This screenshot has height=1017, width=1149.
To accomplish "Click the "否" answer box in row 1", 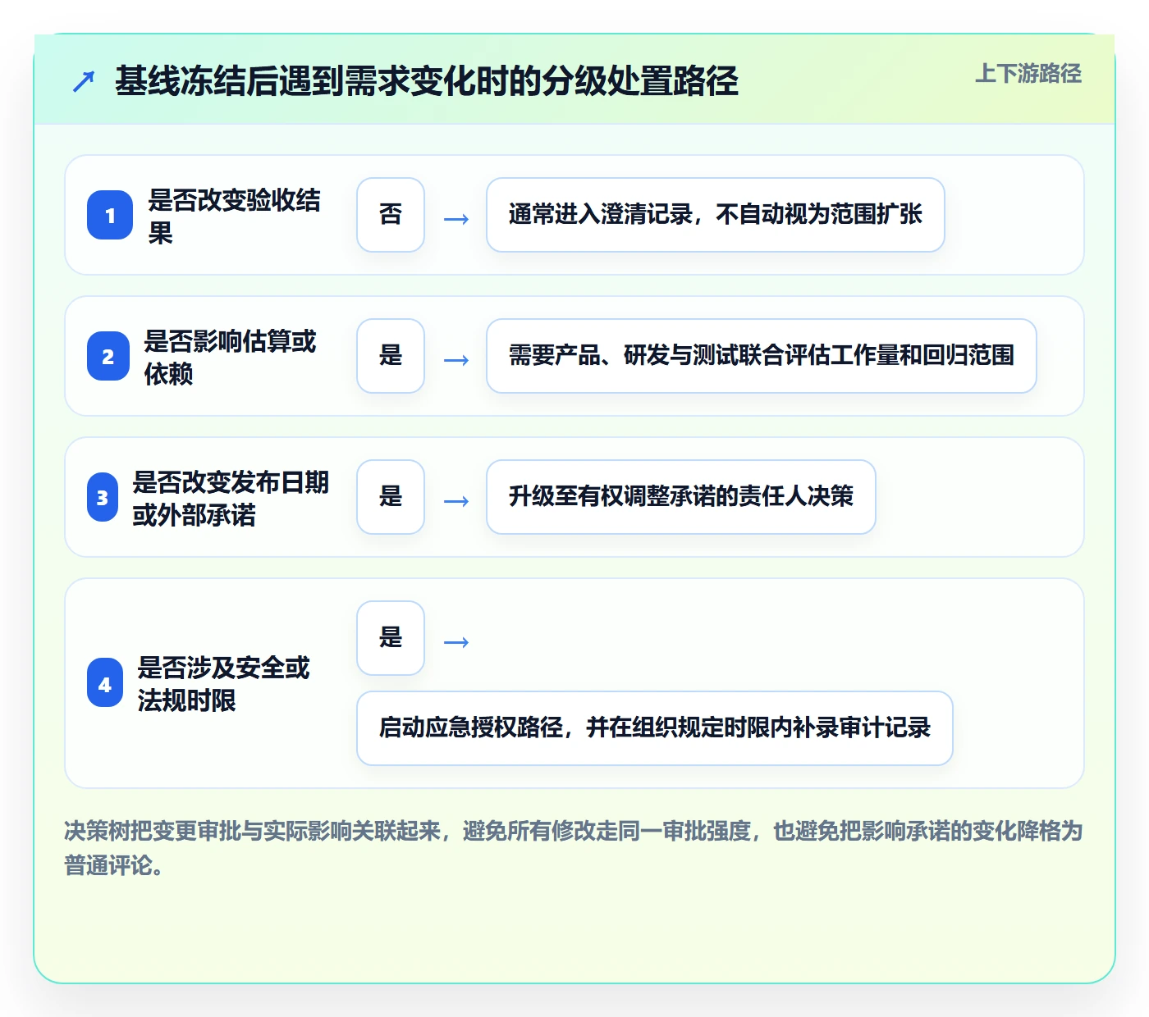I will pyautogui.click(x=391, y=215).
